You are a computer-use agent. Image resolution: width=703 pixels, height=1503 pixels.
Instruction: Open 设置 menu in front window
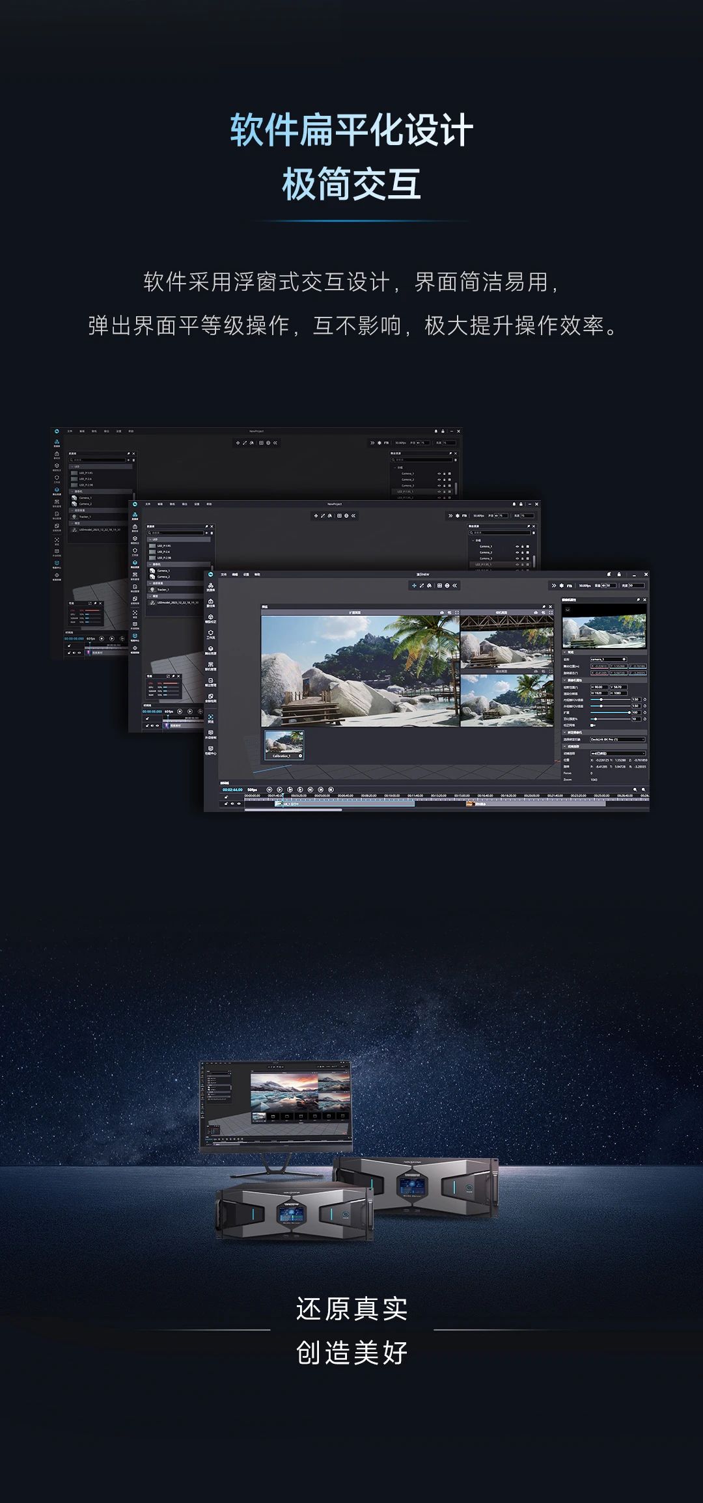point(246,575)
